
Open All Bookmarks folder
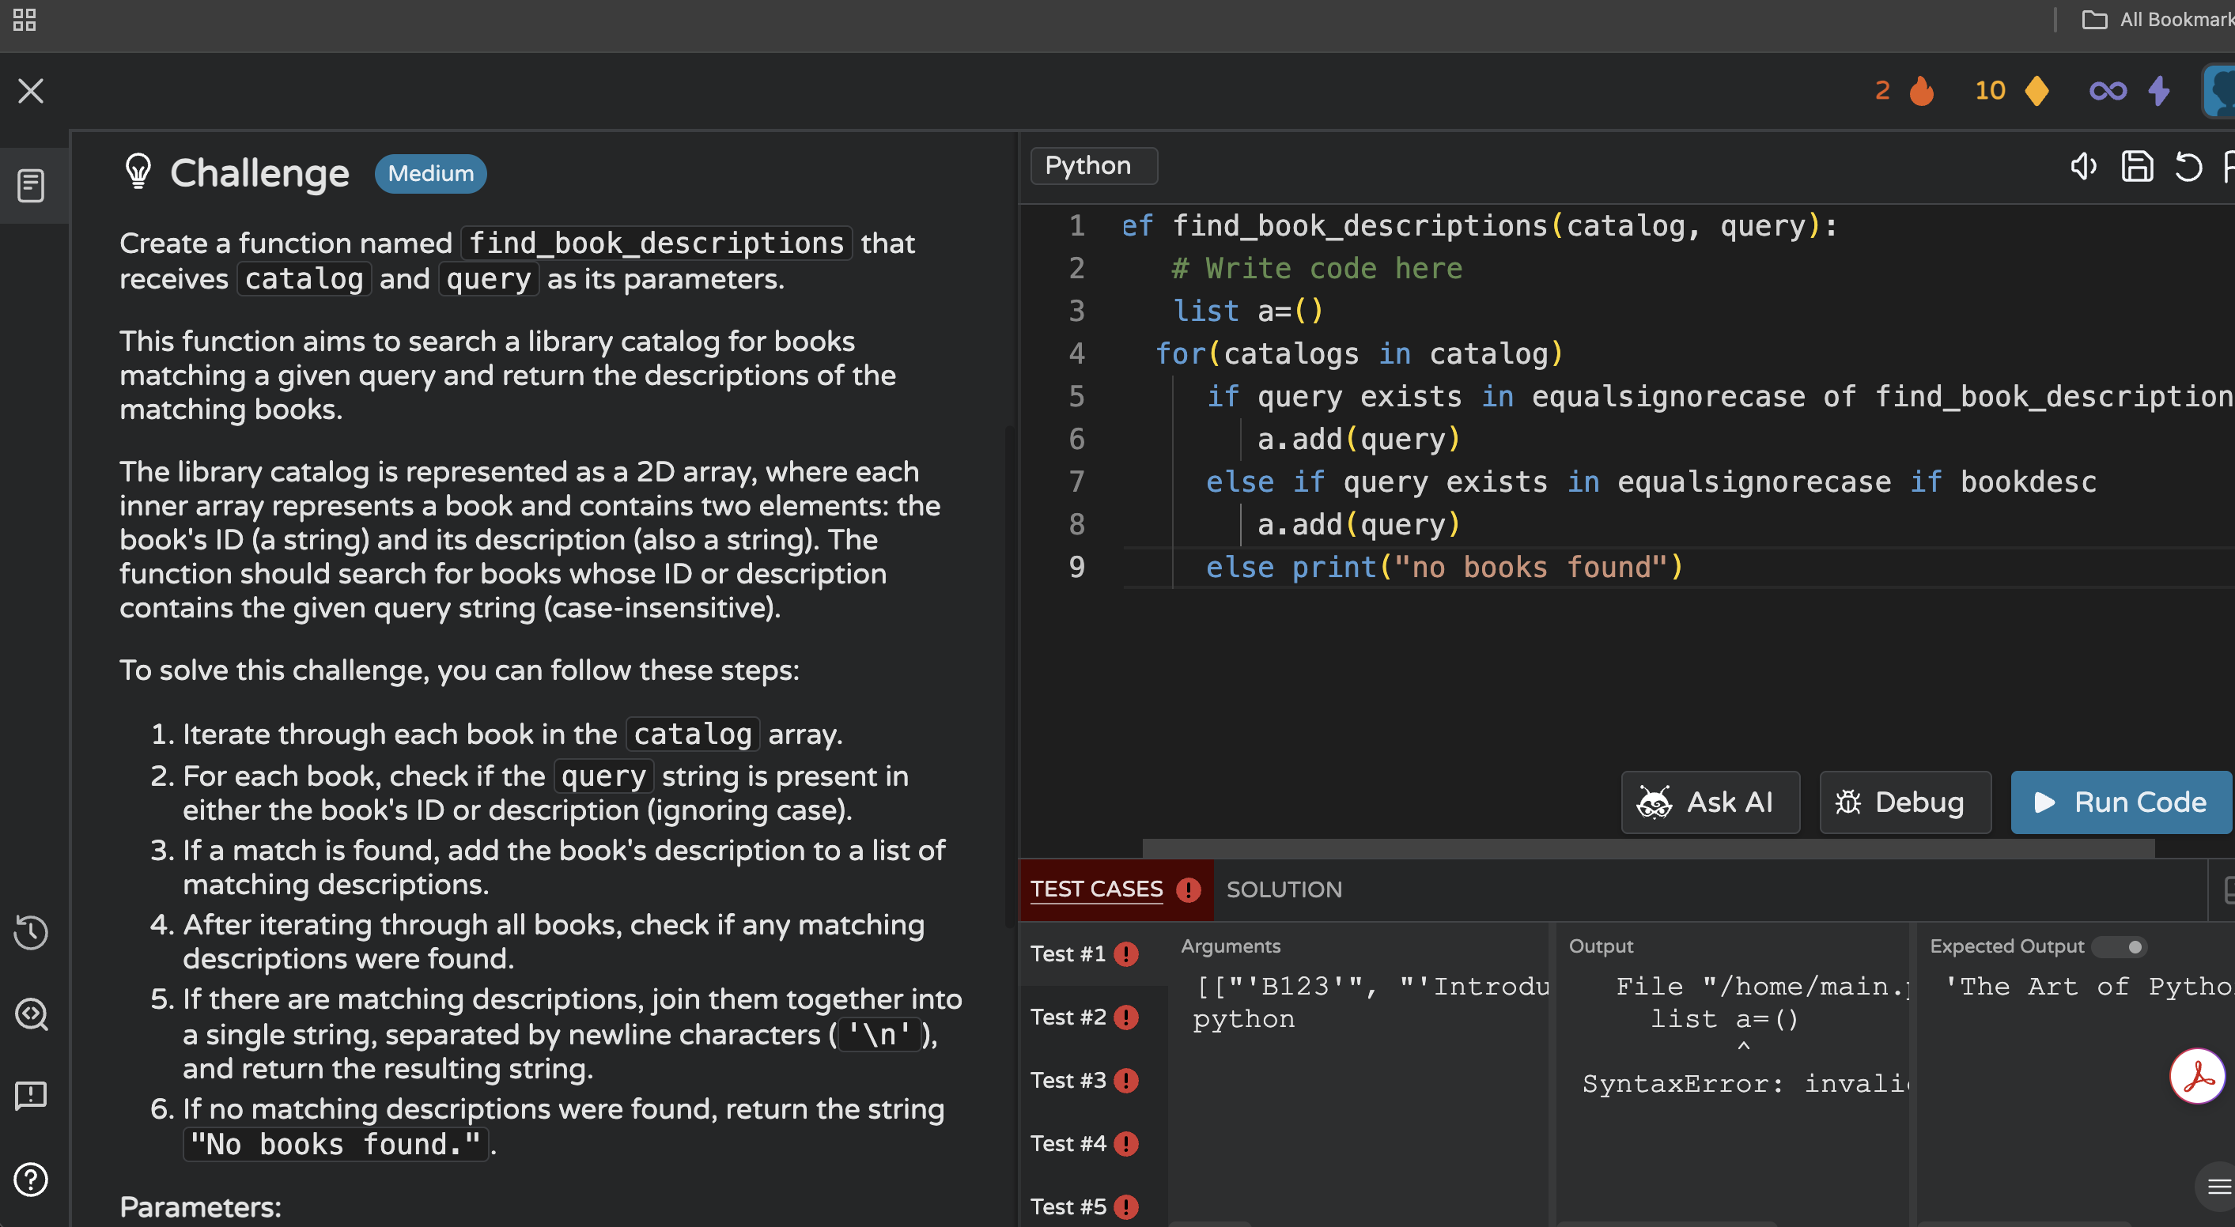[x=2157, y=19]
